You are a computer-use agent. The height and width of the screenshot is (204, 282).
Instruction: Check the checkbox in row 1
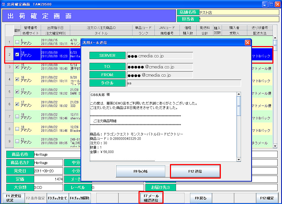pos(17,42)
